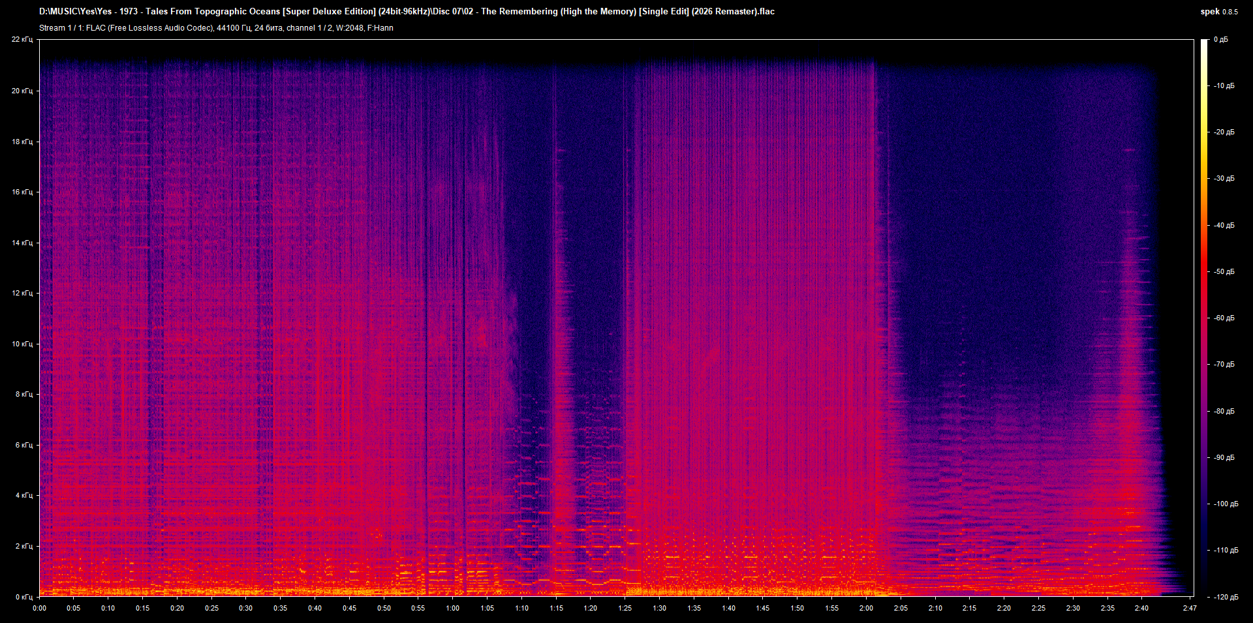
Task: Click the '22 кГц' frequency axis label
Action: 22,39
